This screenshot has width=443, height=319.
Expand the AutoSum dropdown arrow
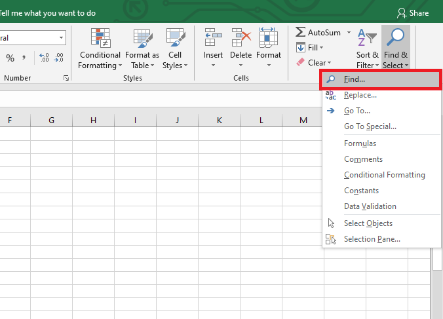point(349,32)
